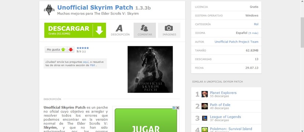Screen dimensions: 304x132
Task: Click the five-star rating
Action: (83, 48)
